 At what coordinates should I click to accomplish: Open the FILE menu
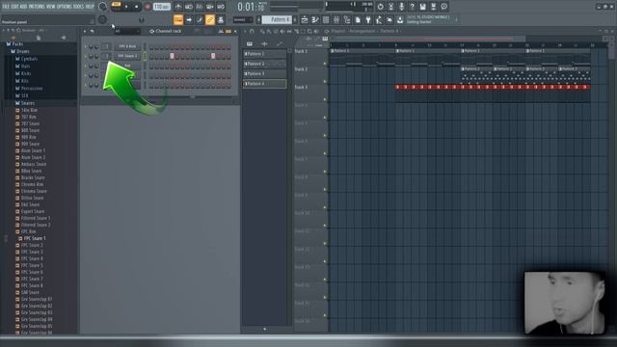[x=6, y=7]
